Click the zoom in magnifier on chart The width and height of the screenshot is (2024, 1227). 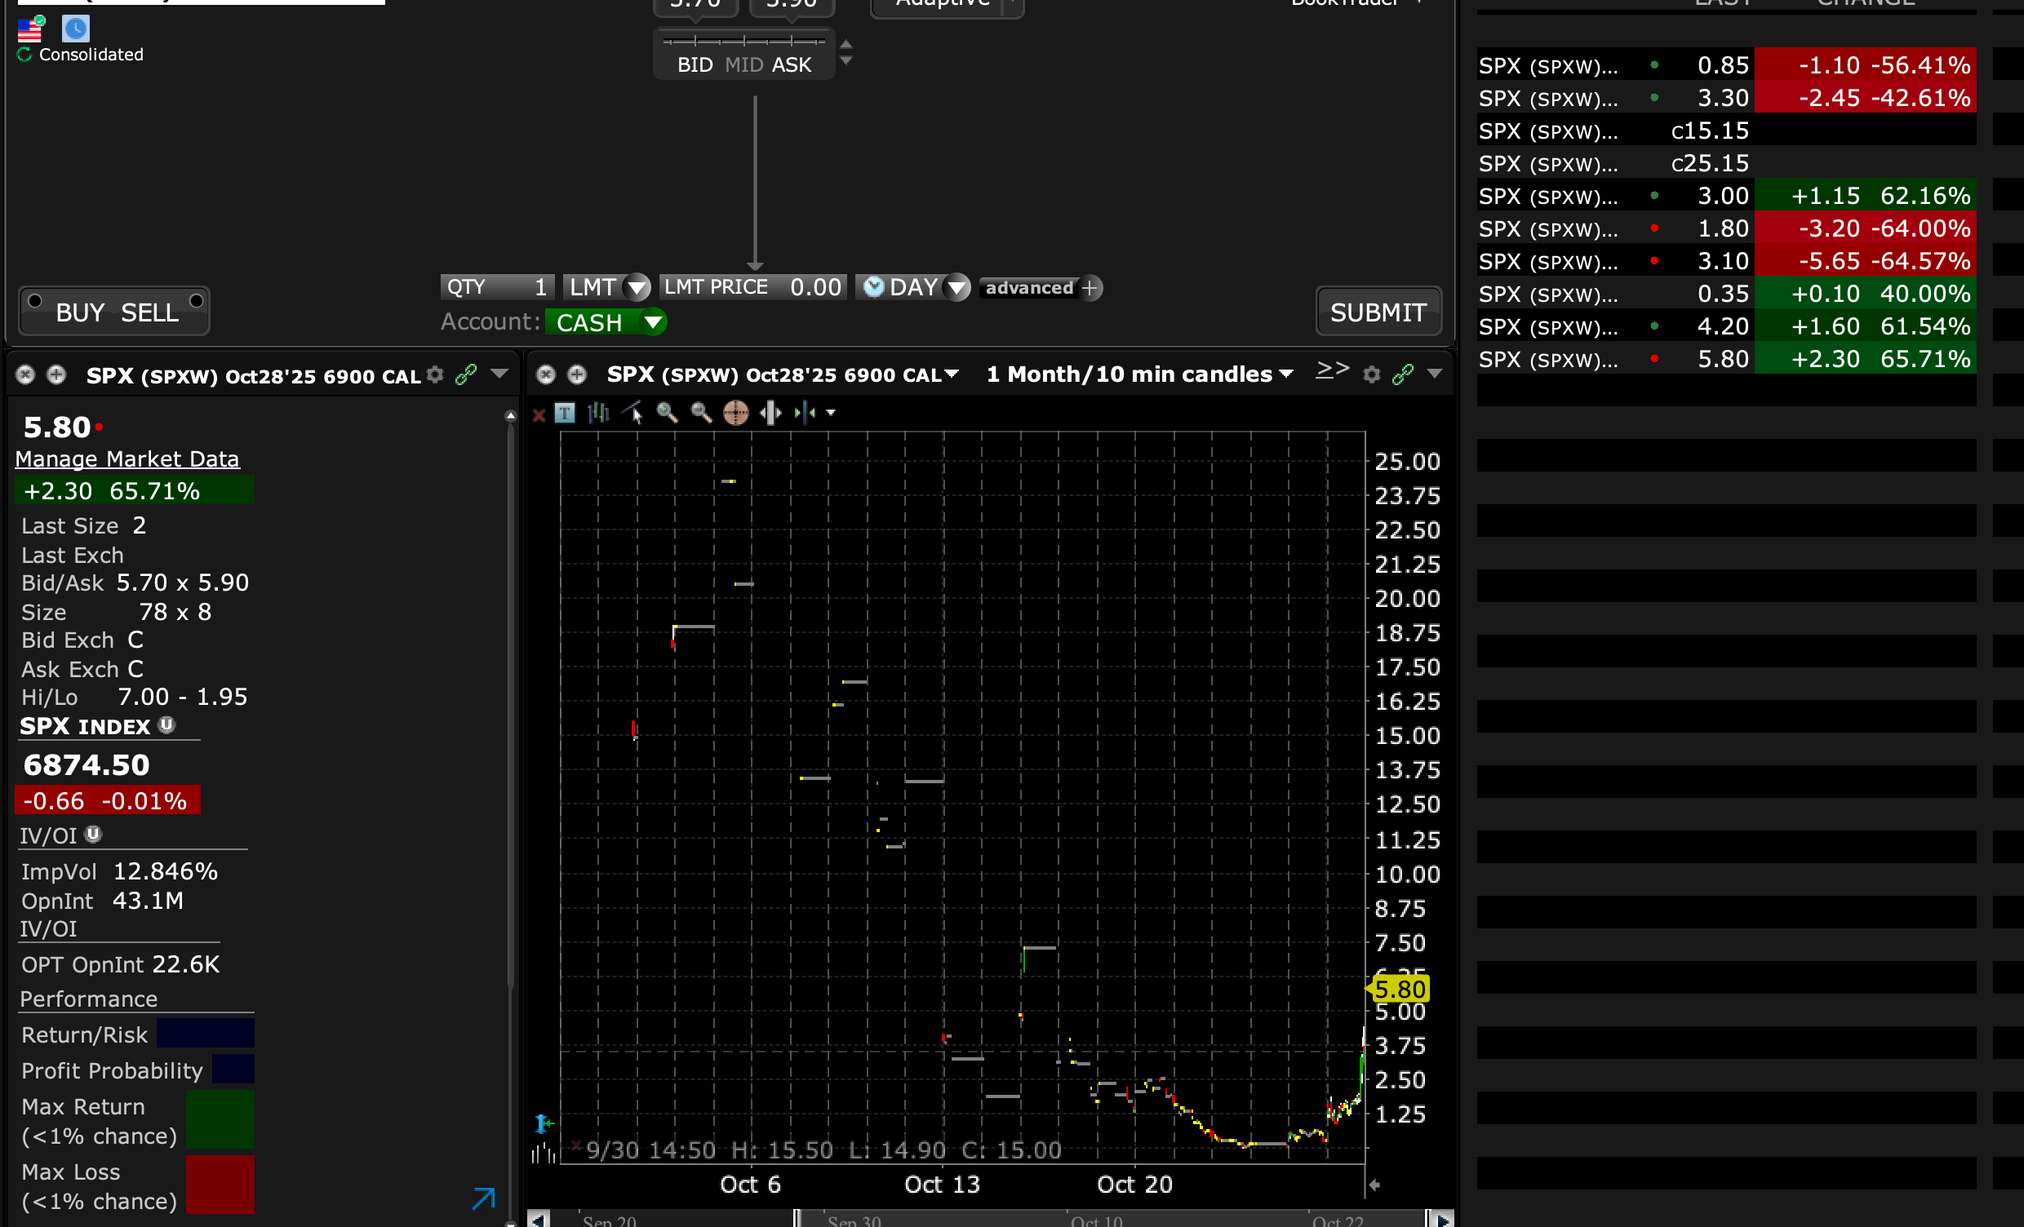(x=667, y=413)
